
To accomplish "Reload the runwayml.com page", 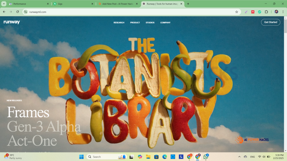I will pyautogui.click(x=18, y=12).
